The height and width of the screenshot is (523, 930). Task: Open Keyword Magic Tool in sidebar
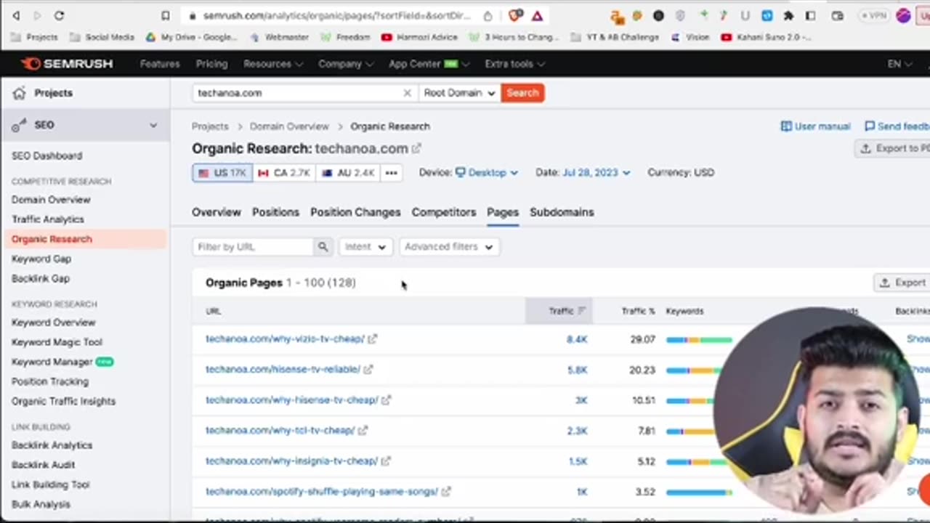57,342
